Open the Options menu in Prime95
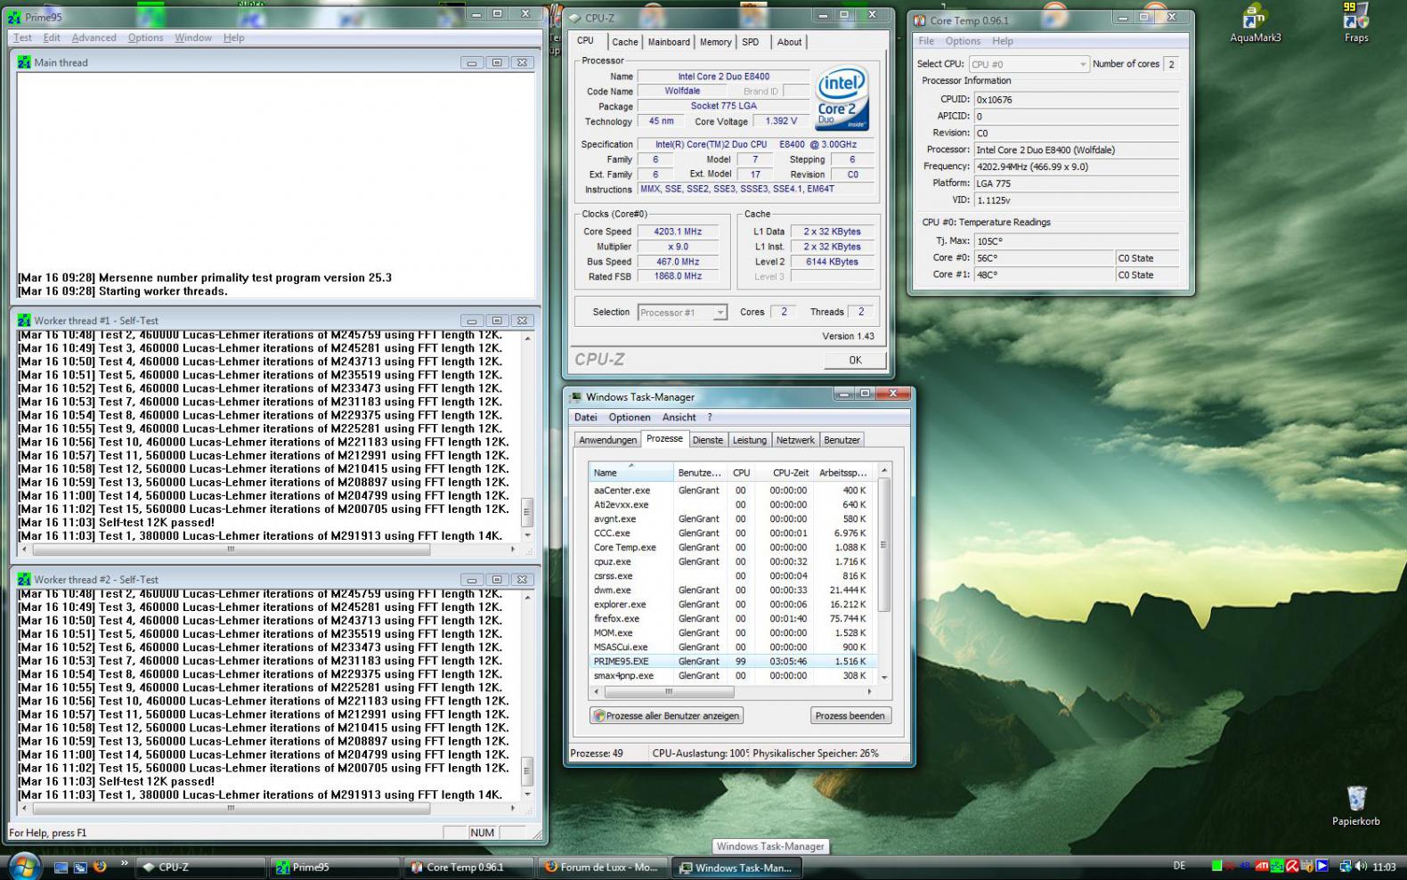1407x880 pixels. click(145, 37)
